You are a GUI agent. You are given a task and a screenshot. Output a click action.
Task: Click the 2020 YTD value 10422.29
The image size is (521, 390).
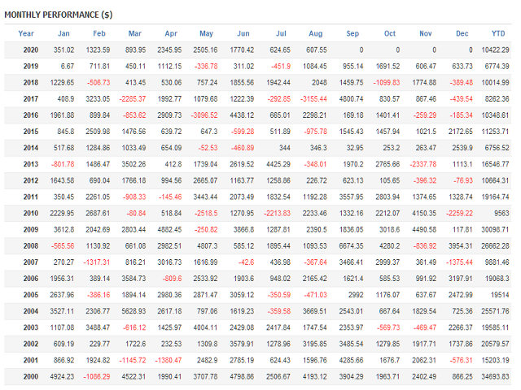coord(495,50)
